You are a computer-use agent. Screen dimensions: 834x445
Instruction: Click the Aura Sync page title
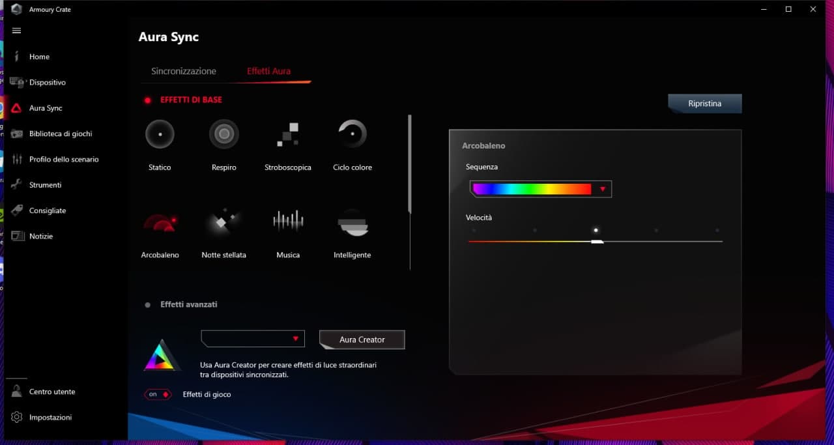point(169,37)
